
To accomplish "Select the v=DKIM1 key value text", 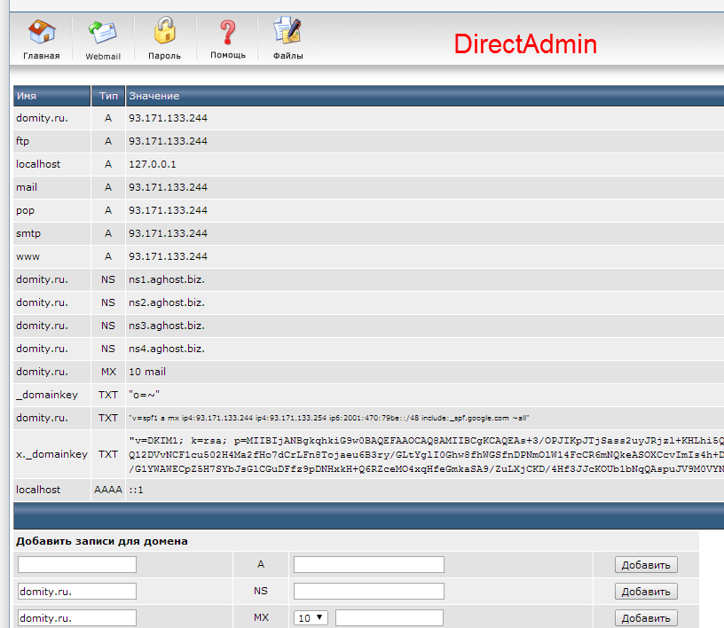I will click(426, 454).
